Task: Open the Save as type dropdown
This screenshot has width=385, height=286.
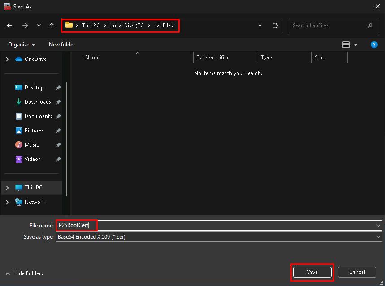Action: click(219, 237)
